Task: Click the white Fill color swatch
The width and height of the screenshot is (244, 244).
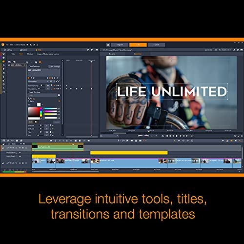Action: click(x=39, y=104)
